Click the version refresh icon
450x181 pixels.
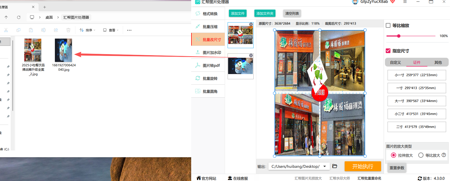420,178
